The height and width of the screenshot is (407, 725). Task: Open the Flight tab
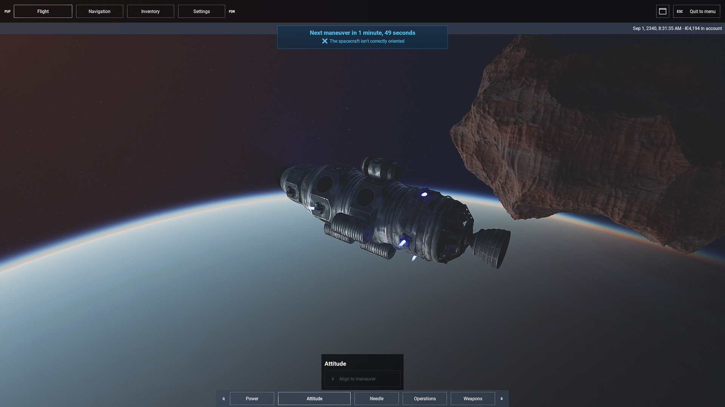(43, 11)
